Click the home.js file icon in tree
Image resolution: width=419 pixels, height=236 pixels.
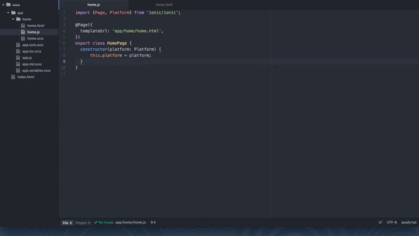pyautogui.click(x=23, y=32)
